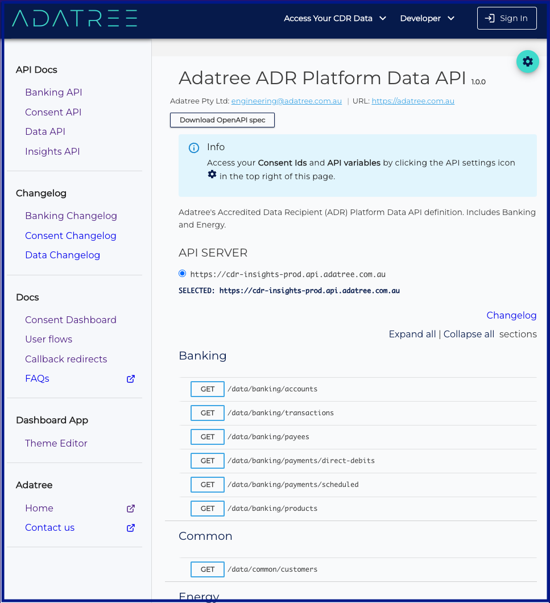
Task: Collapse the Common section heading
Action: tap(205, 536)
